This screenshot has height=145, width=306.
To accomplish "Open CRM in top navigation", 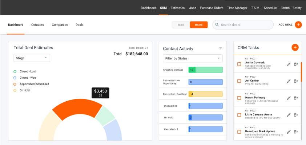I will 163,8.
